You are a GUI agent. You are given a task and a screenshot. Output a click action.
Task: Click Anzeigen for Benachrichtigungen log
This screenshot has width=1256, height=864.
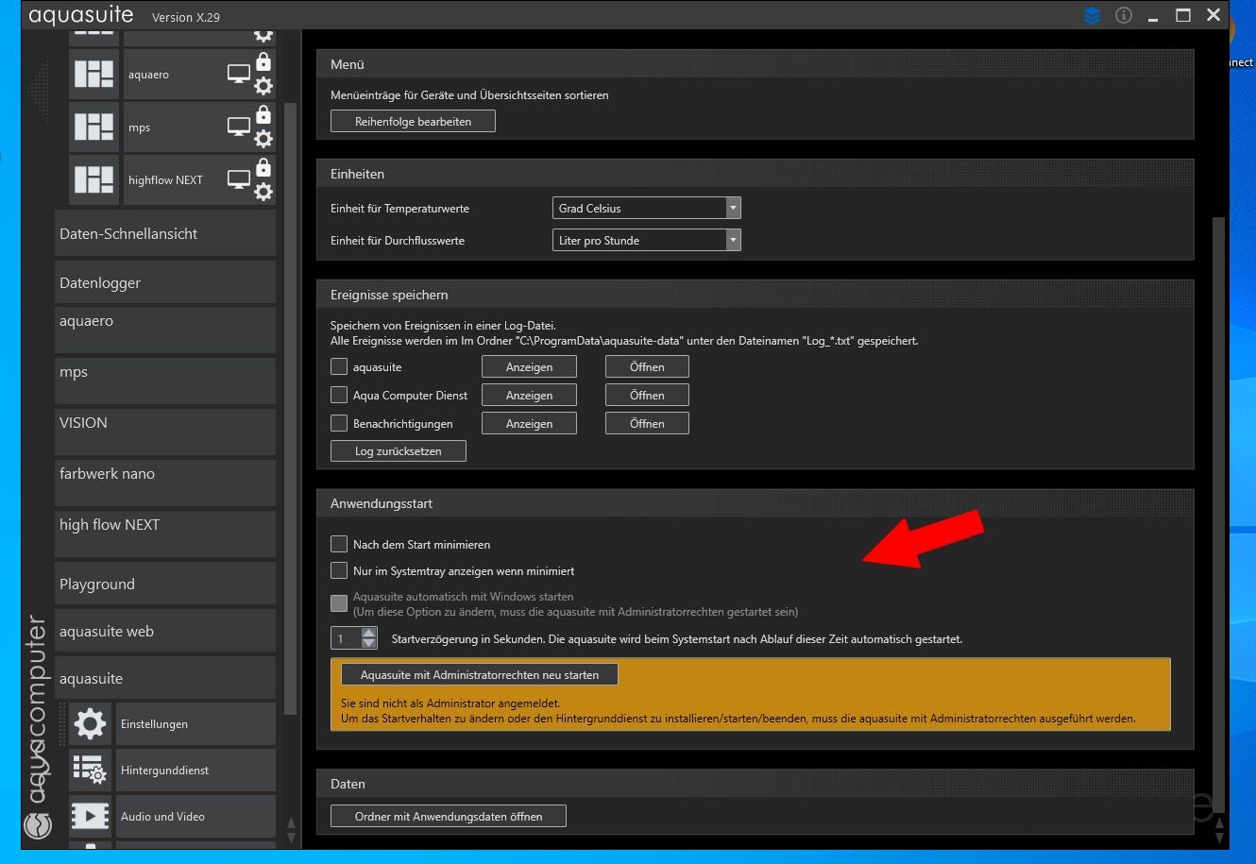point(529,423)
